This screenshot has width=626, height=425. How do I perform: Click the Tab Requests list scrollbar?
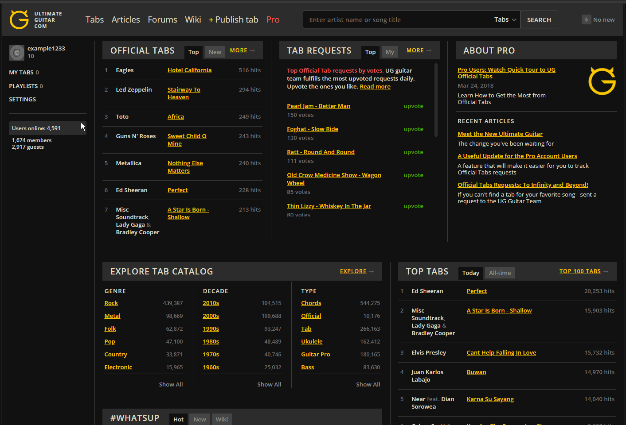click(x=436, y=100)
